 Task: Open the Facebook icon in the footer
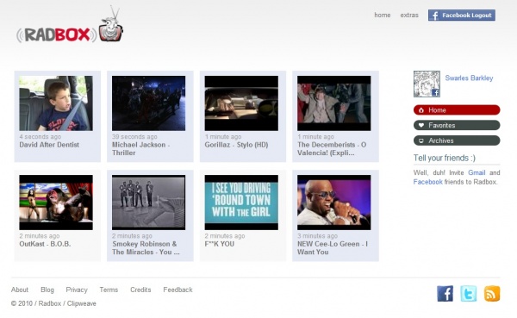445,293
